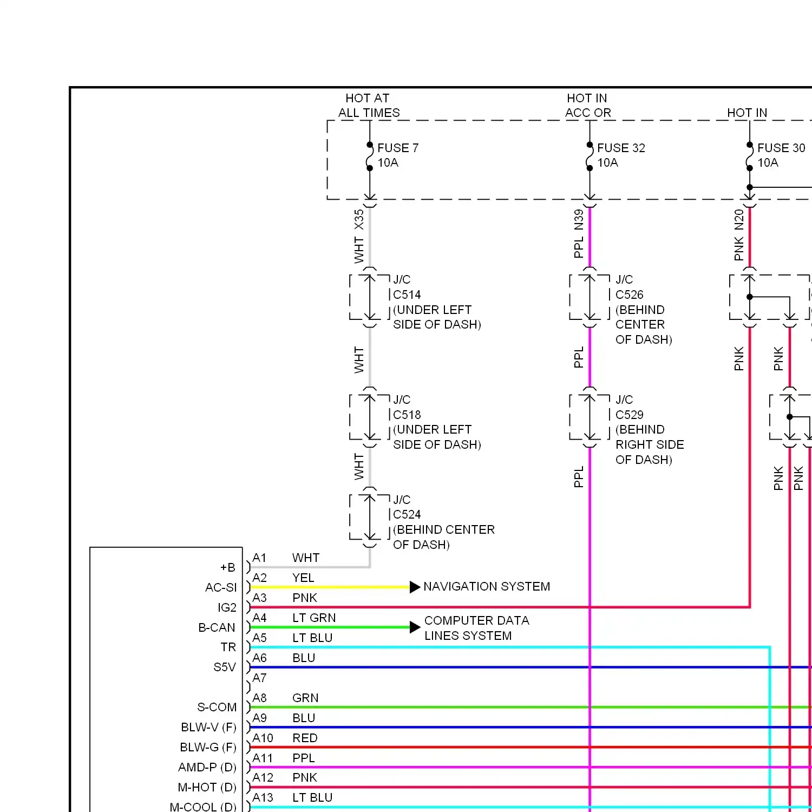Click the M-COOL (D) terminal name

click(x=203, y=807)
